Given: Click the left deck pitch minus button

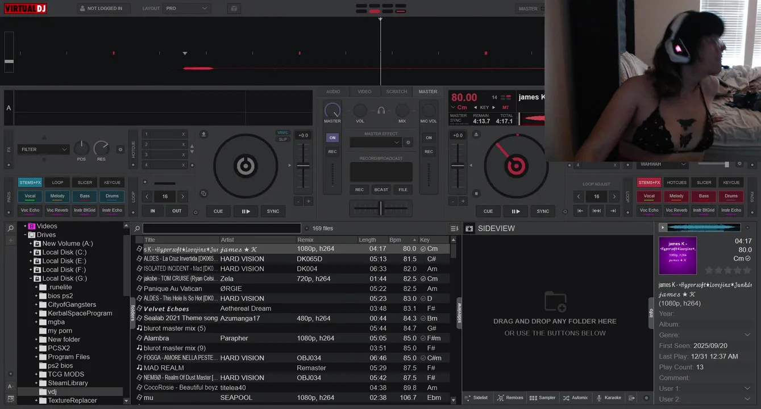Looking at the screenshot, I should tap(298, 201).
